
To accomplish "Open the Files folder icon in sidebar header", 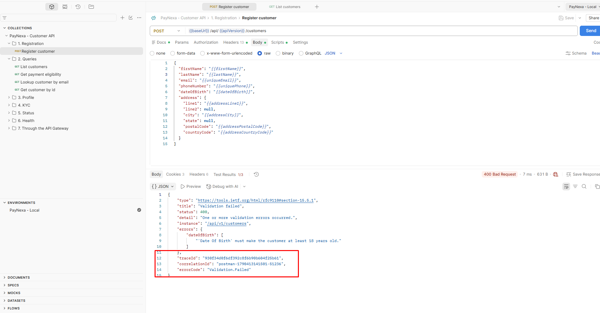I will point(91,7).
